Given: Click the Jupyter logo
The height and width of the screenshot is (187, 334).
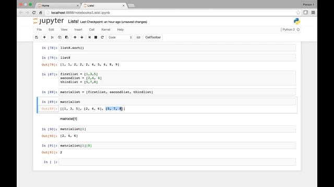Looking at the screenshot, I should pos(49,21).
